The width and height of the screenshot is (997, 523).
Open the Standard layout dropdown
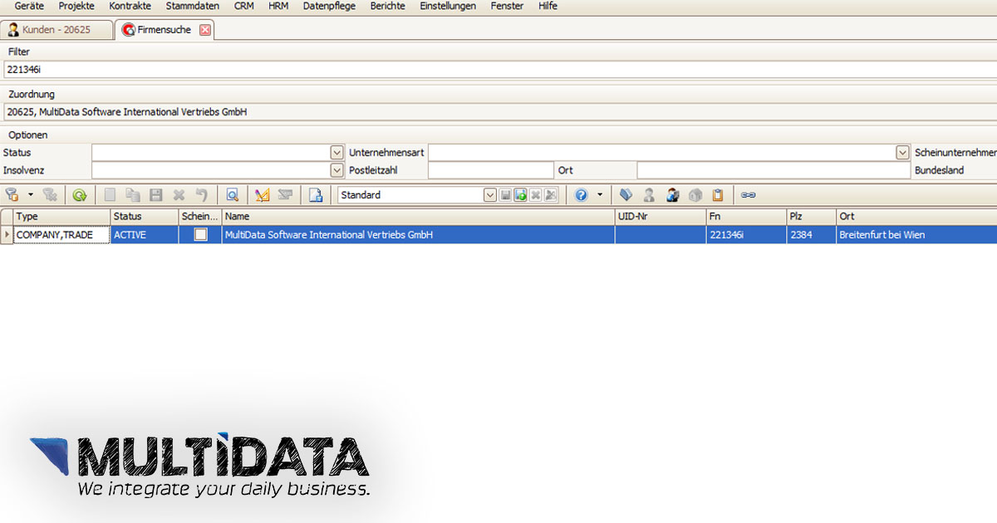(x=489, y=195)
